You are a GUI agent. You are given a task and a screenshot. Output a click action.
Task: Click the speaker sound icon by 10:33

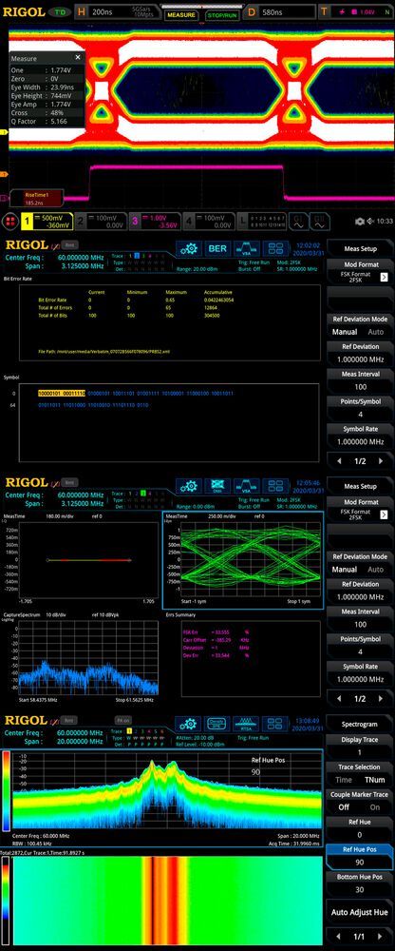point(370,222)
